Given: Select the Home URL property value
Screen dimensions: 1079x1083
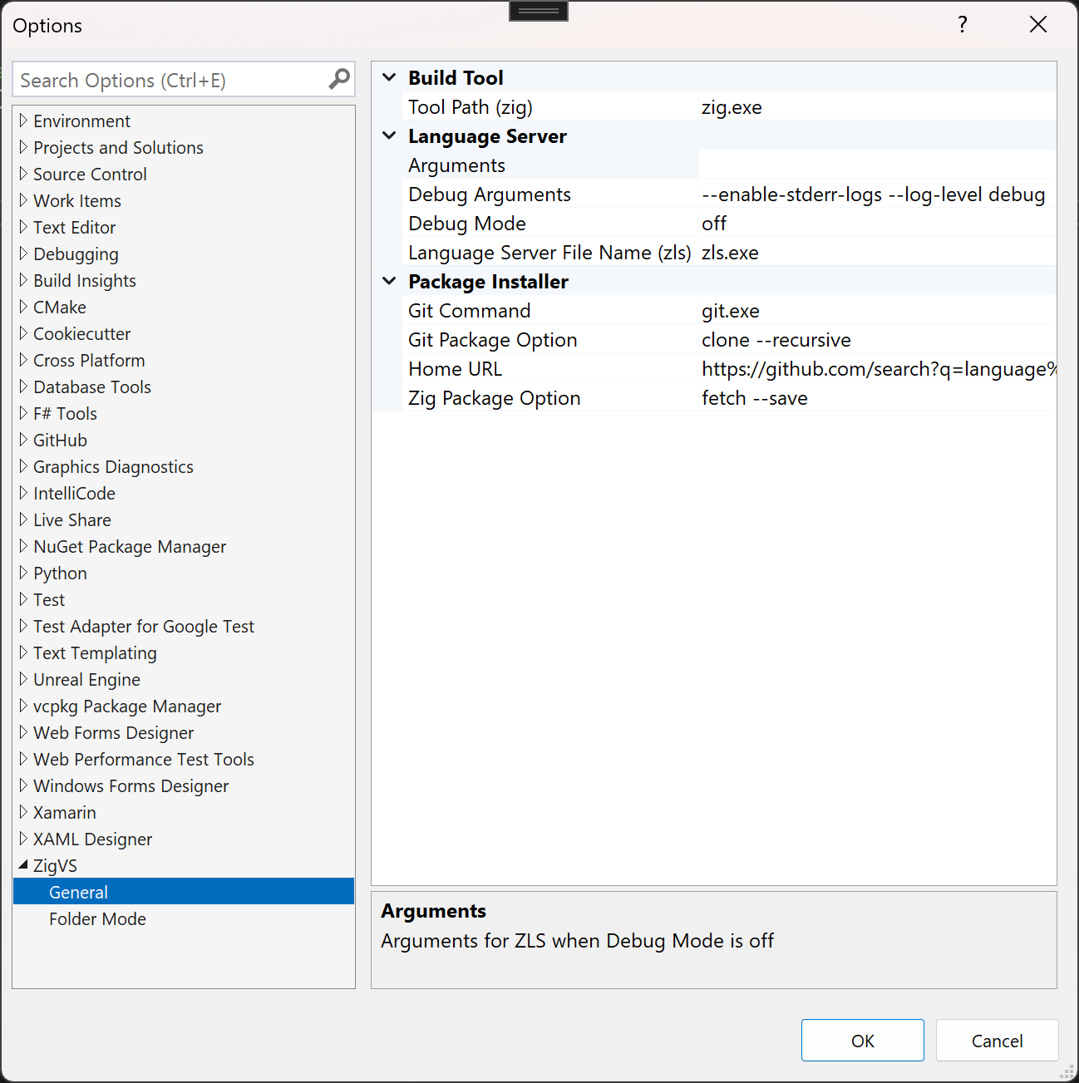Looking at the screenshot, I should (876, 369).
